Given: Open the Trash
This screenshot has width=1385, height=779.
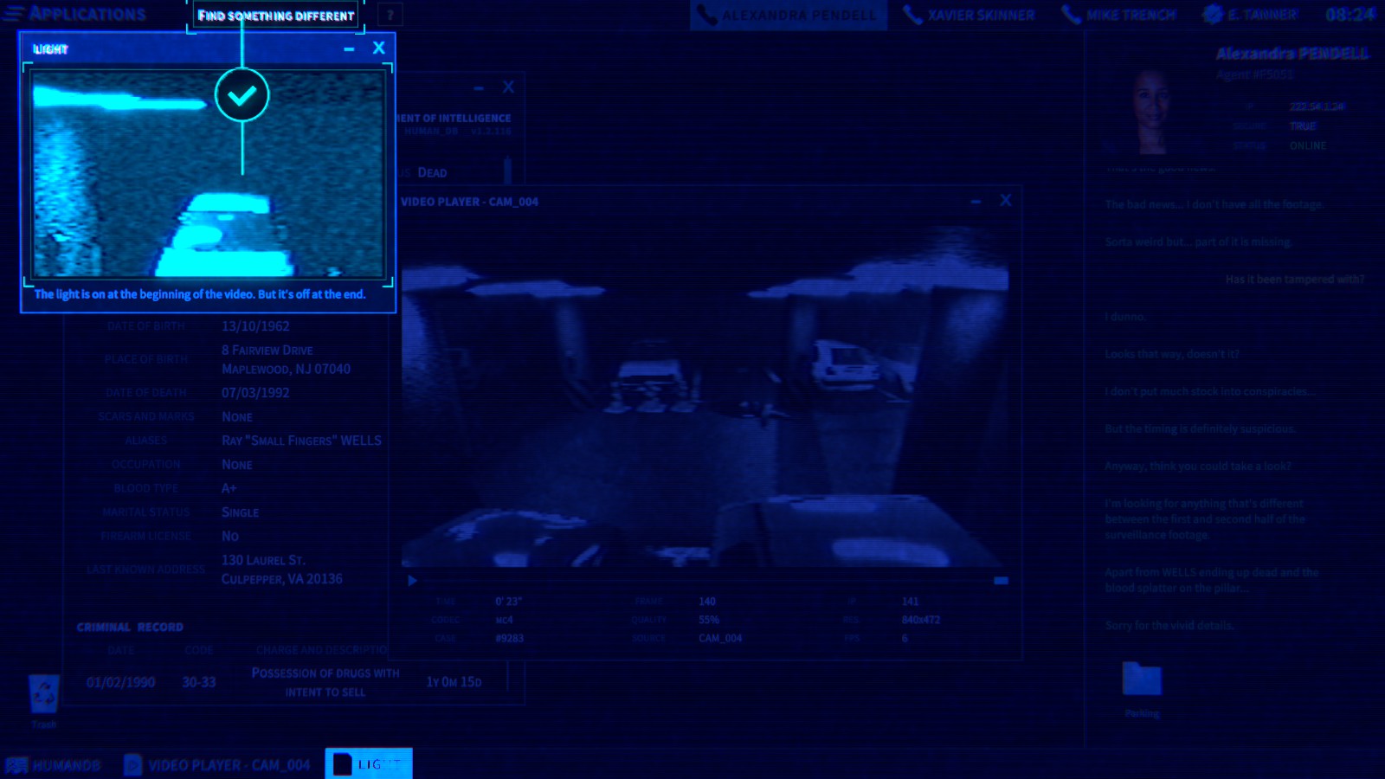Looking at the screenshot, I should click(42, 692).
